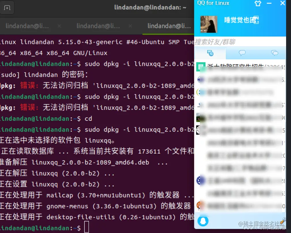Click the gnome-menus (3.36.0-1ubuntu3) trigger line
Image resolution: width=291 pixels, height=233 pixels.
[95, 206]
